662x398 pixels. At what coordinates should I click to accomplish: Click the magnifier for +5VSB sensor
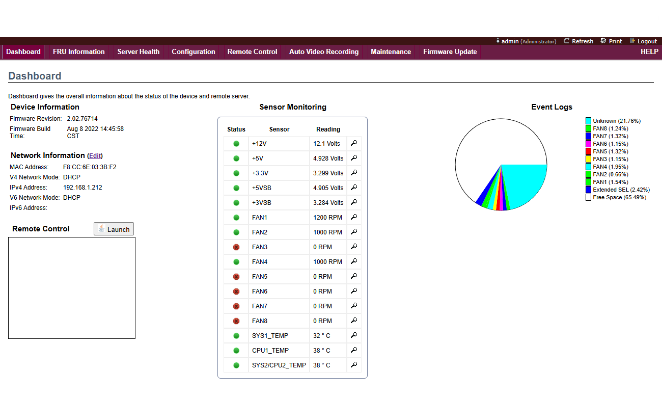tap(354, 188)
